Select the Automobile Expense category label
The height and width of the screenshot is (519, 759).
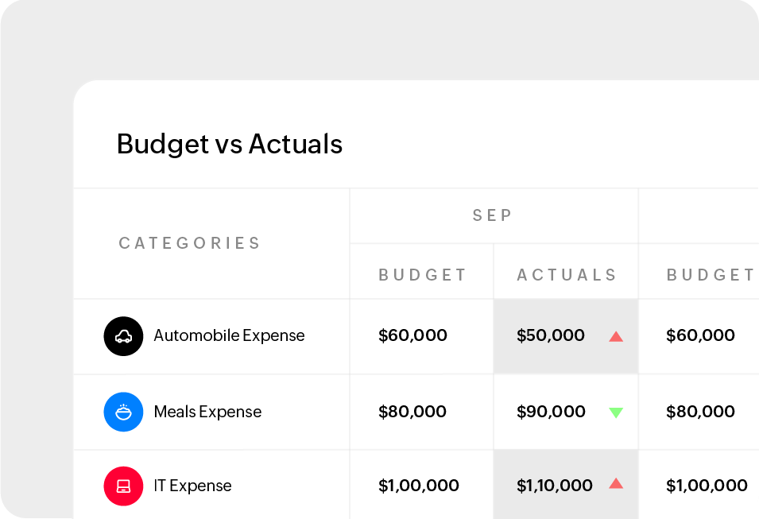click(229, 335)
